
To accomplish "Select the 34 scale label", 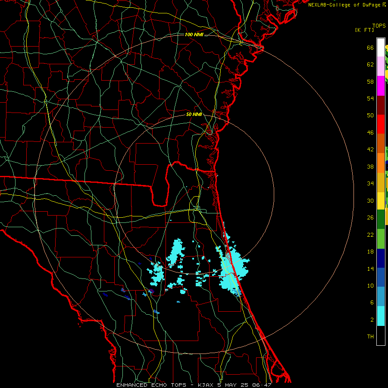I will coord(370,184).
